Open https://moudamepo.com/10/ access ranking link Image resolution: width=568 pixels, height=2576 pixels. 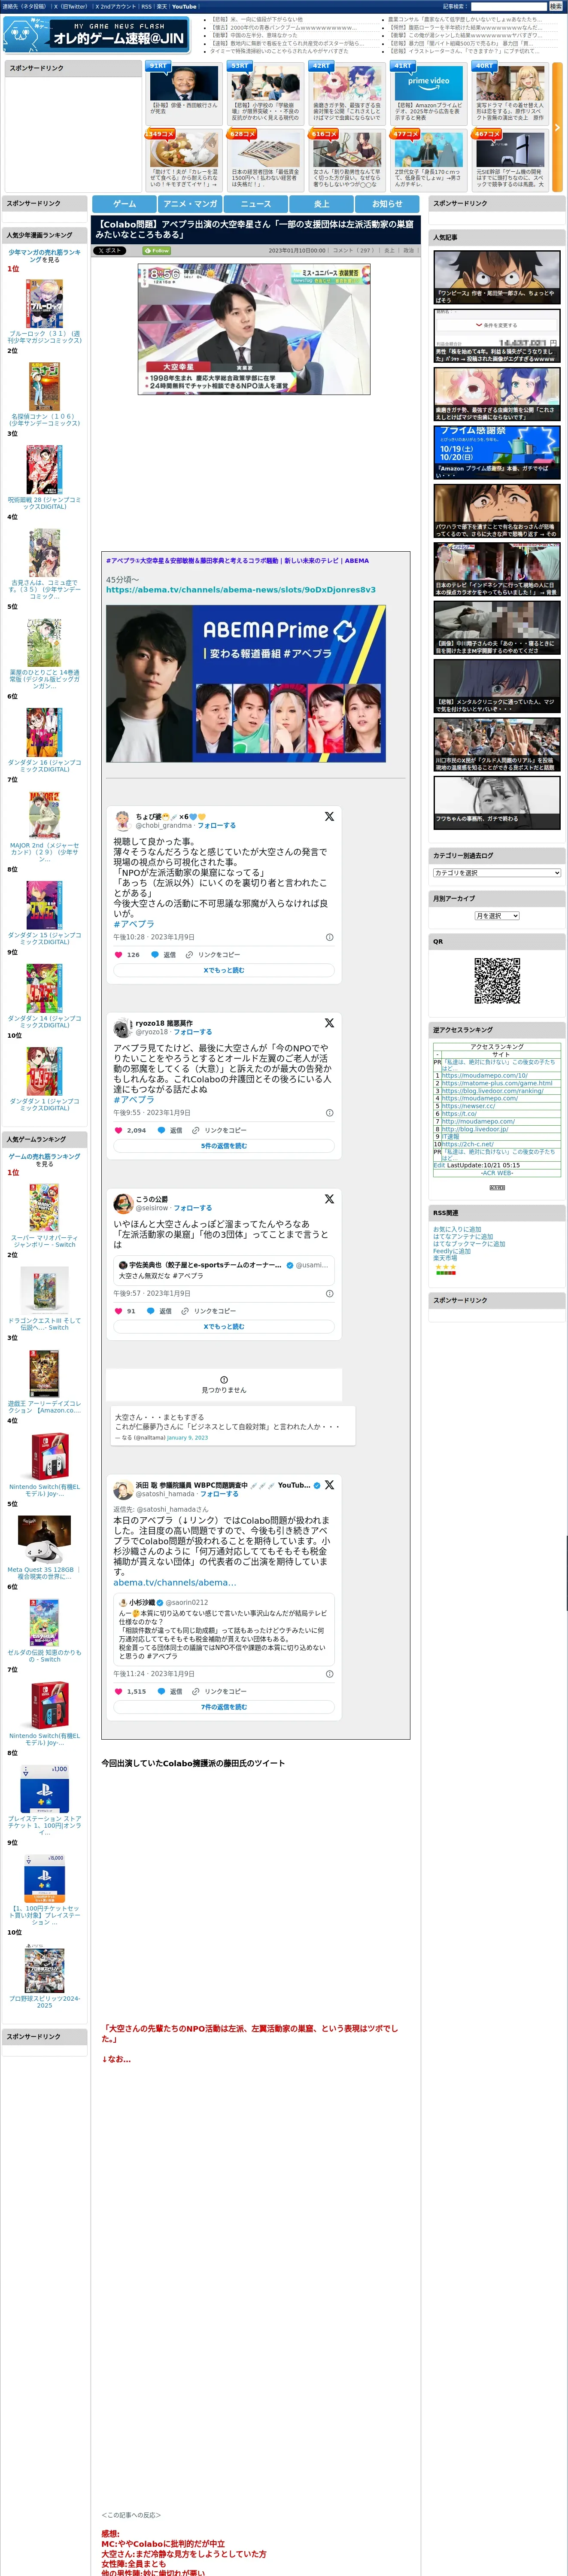pos(485,1076)
